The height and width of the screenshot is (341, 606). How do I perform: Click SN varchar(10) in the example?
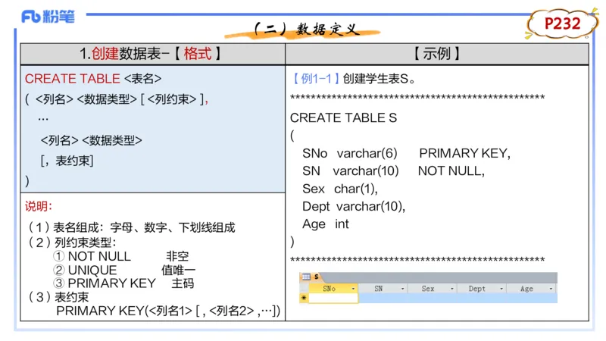coord(351,170)
